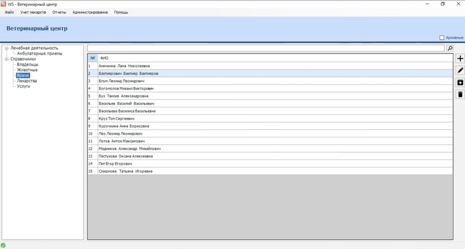Restore down the application window
The width and height of the screenshot is (465, 249).
[x=443, y=4]
